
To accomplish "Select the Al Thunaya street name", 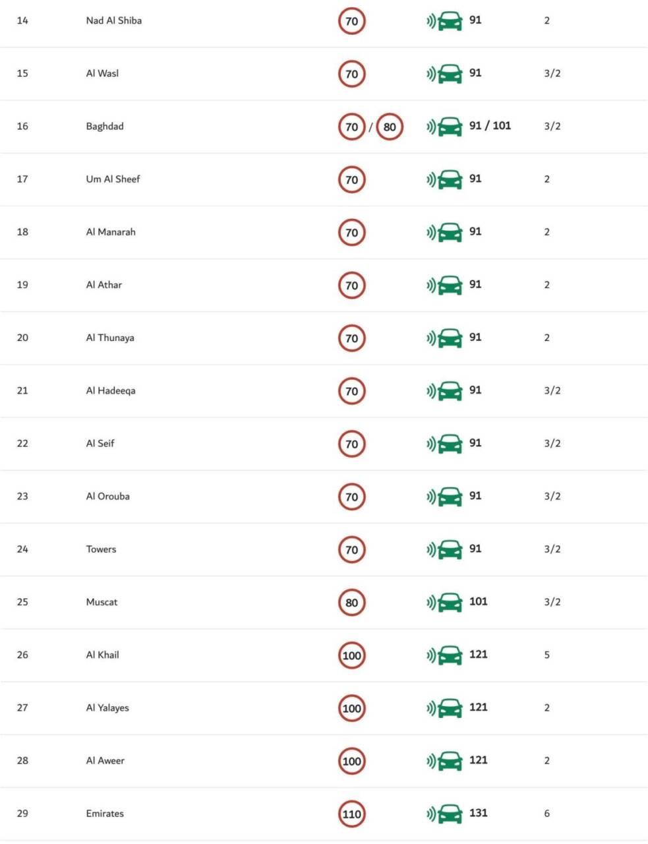I will (x=110, y=338).
